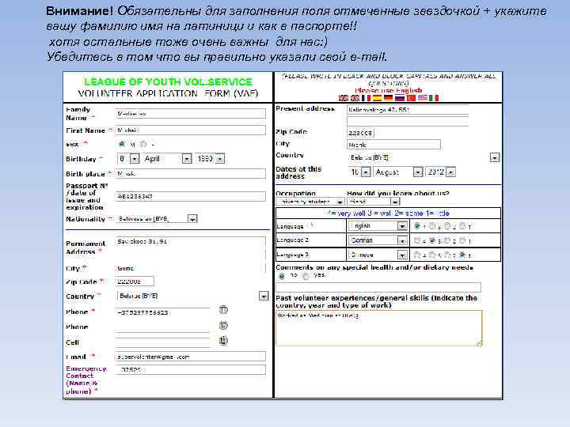Image resolution: width=570 pixels, height=427 pixels.
Task: Choose the Spanish flag language icon
Action: pyautogui.click(x=378, y=98)
